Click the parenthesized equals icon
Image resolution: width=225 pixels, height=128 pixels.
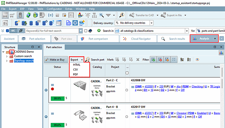click(x=50, y=15)
